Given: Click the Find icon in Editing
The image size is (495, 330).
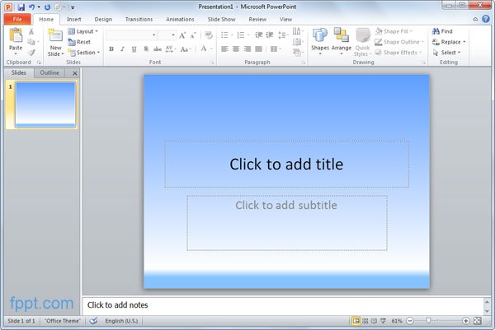Looking at the screenshot, I should coord(442,31).
